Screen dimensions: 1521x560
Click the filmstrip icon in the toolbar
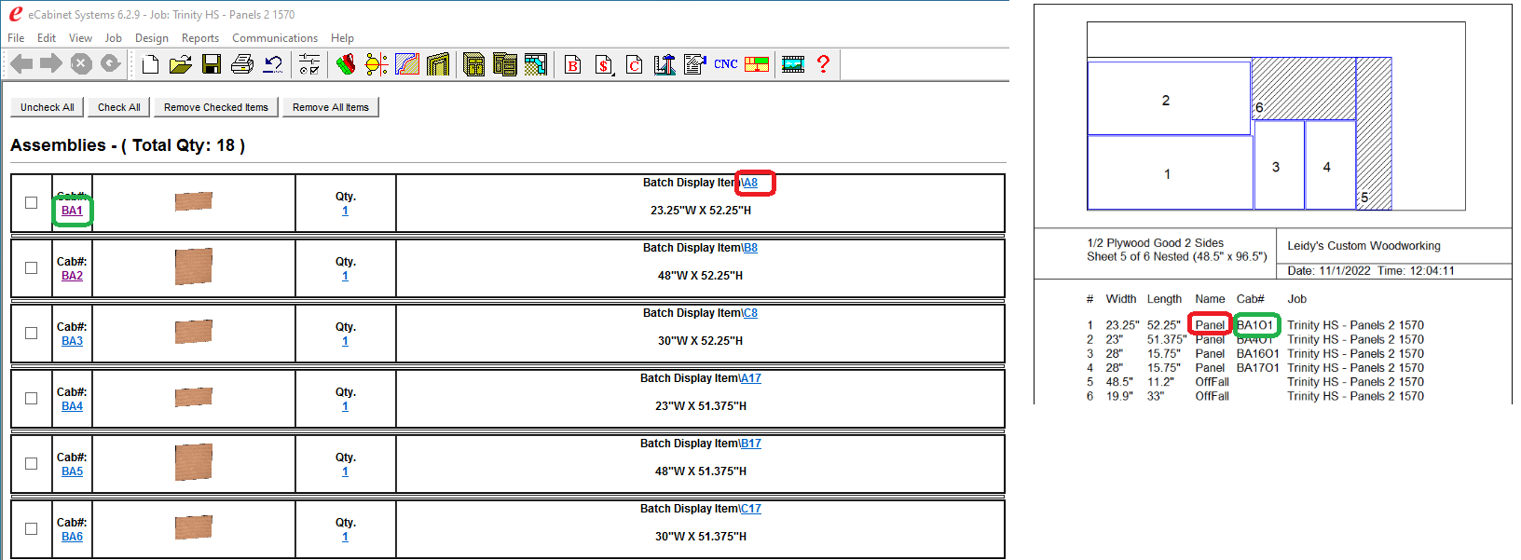pyautogui.click(x=793, y=64)
